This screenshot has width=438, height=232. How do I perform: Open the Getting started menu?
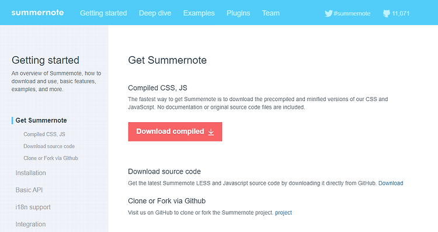click(x=103, y=13)
